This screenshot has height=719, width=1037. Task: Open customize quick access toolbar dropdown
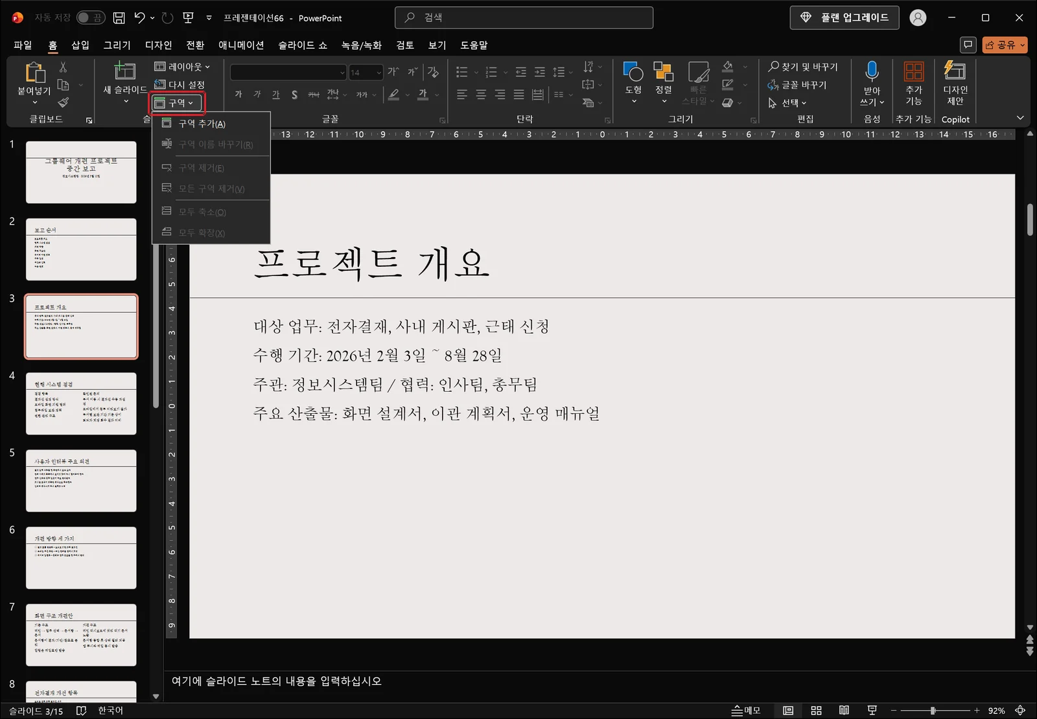click(x=209, y=18)
